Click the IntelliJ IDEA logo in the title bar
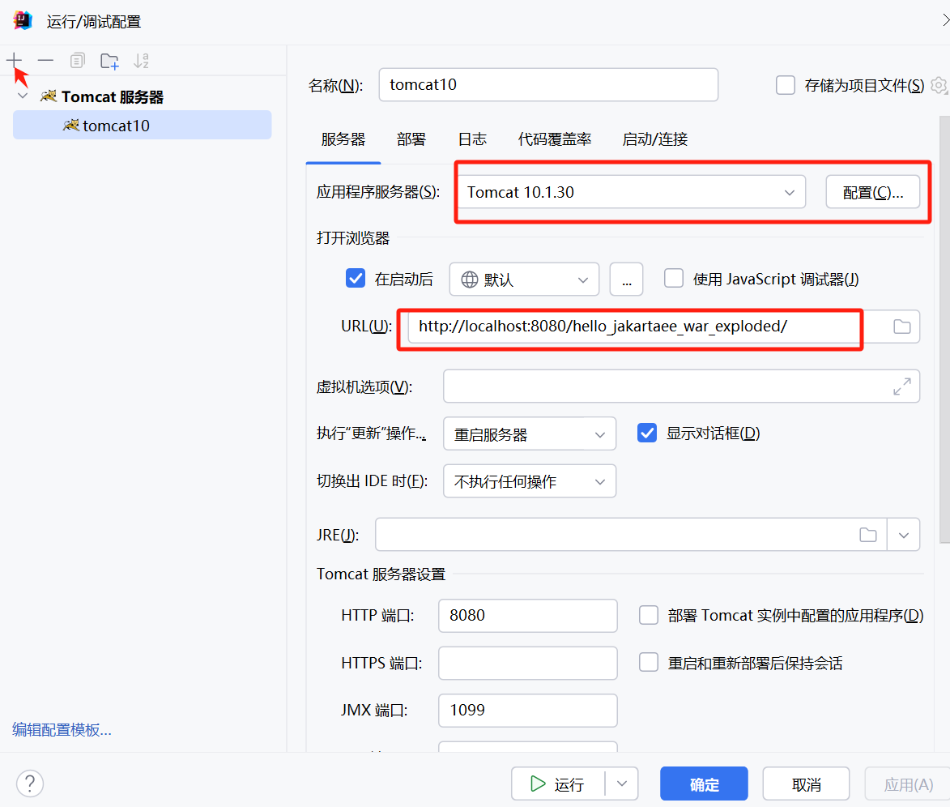 click(23, 20)
